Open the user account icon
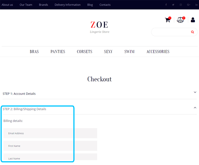 coord(193,20)
